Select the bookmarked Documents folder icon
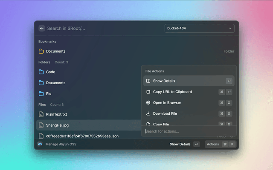The height and width of the screenshot is (170, 273). [41, 51]
